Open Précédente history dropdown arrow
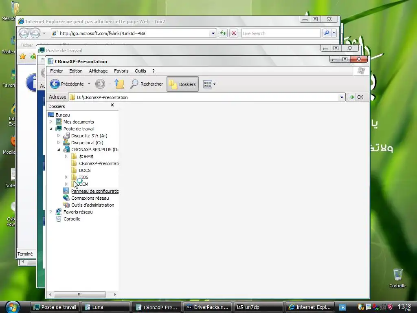Viewport: 417px width, 313px height. click(x=89, y=84)
